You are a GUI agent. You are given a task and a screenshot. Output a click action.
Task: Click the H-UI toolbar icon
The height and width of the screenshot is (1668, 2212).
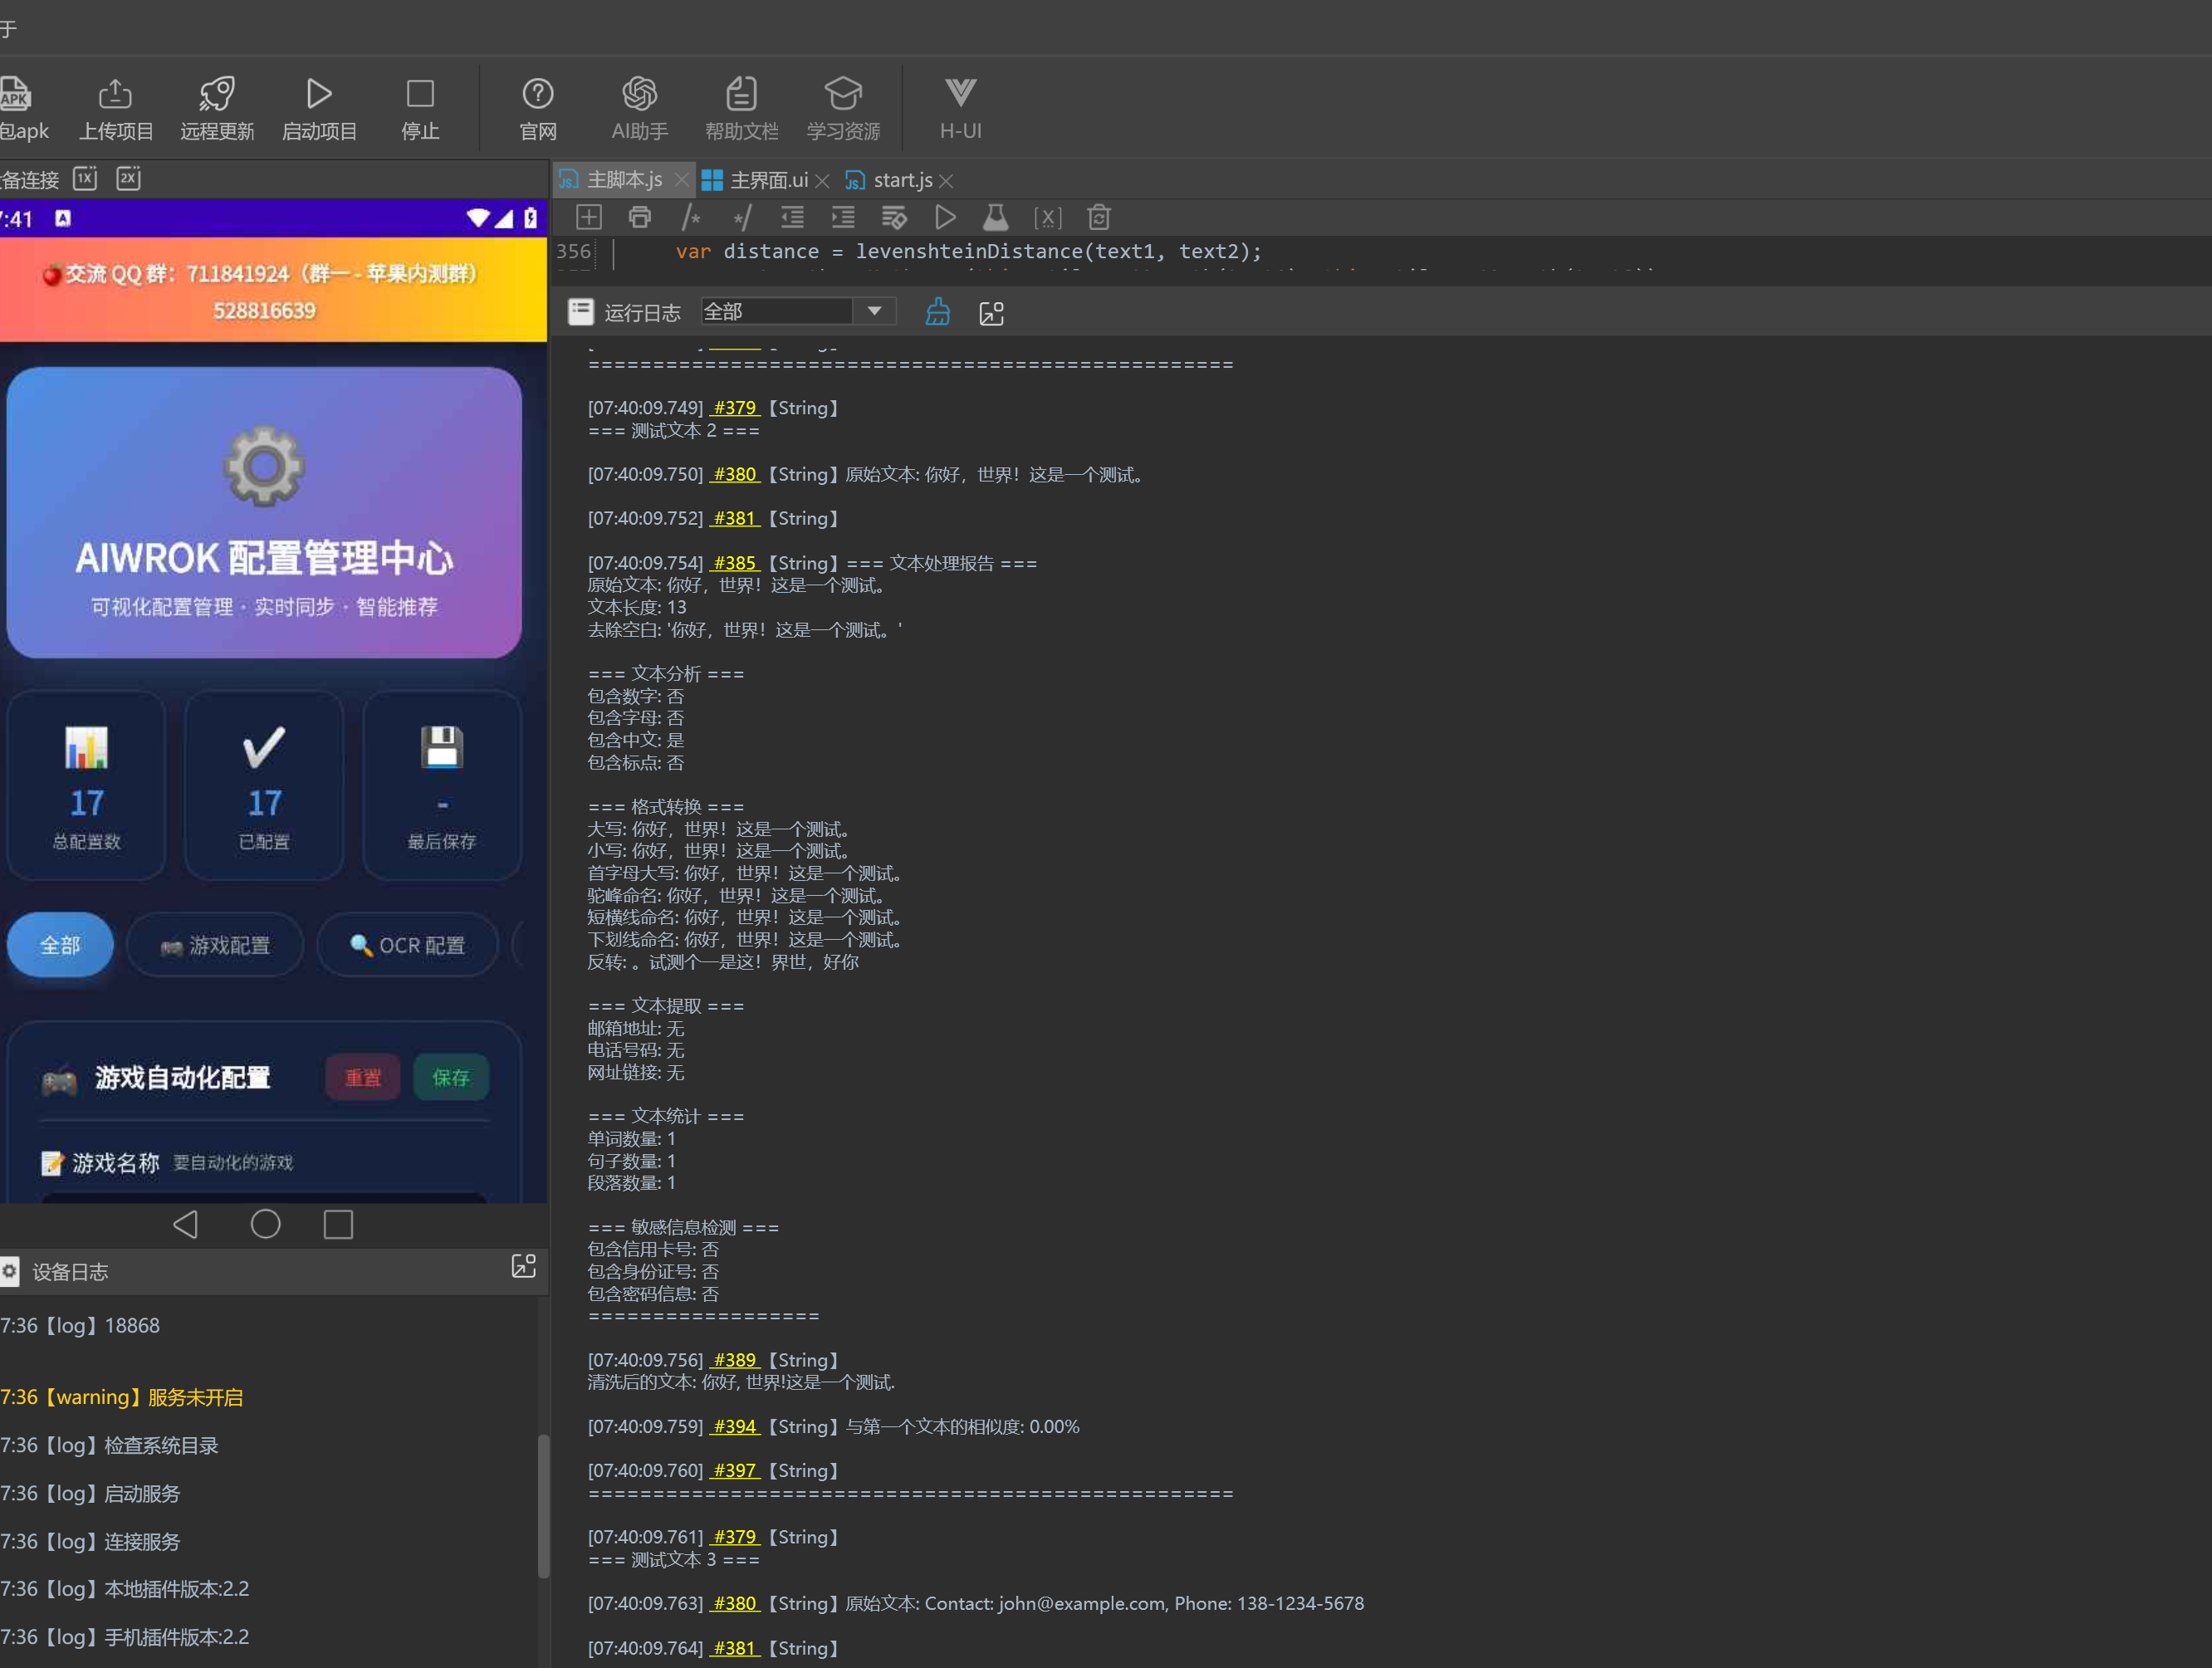click(960, 94)
